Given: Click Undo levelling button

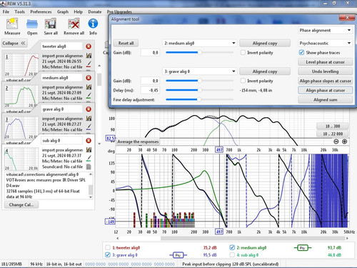Looking at the screenshot, I should click(325, 71).
